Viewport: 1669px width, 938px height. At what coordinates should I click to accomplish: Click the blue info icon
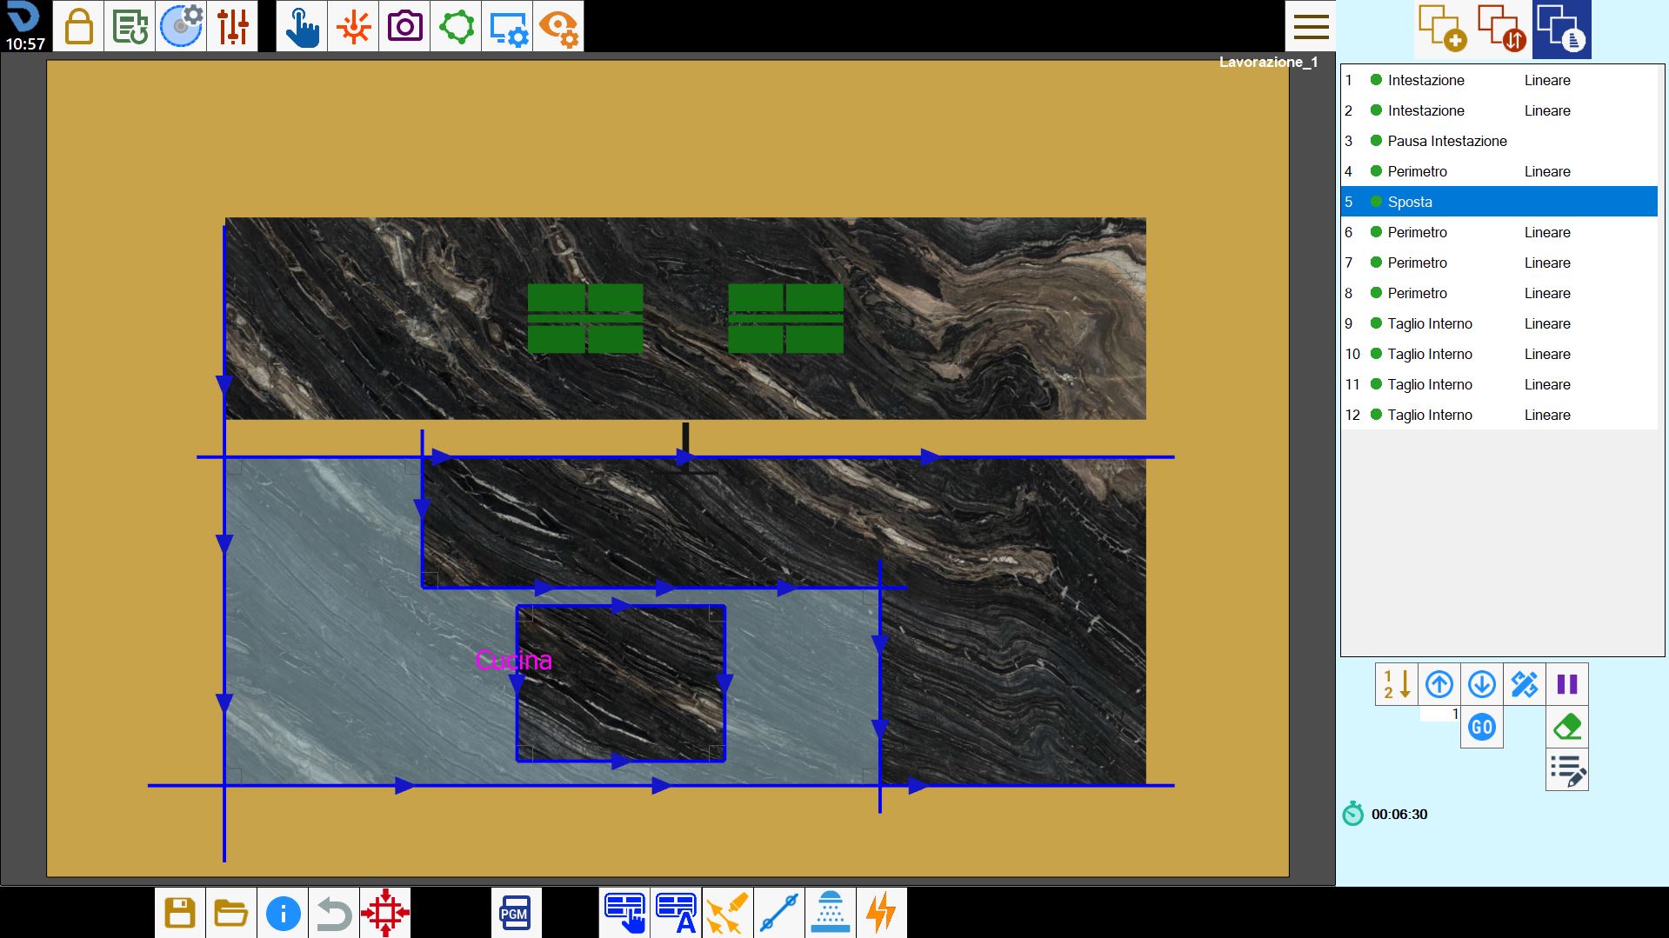click(283, 913)
